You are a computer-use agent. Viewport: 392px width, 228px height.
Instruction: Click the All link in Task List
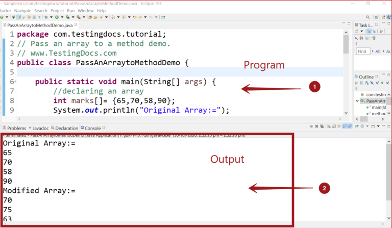point(378,52)
